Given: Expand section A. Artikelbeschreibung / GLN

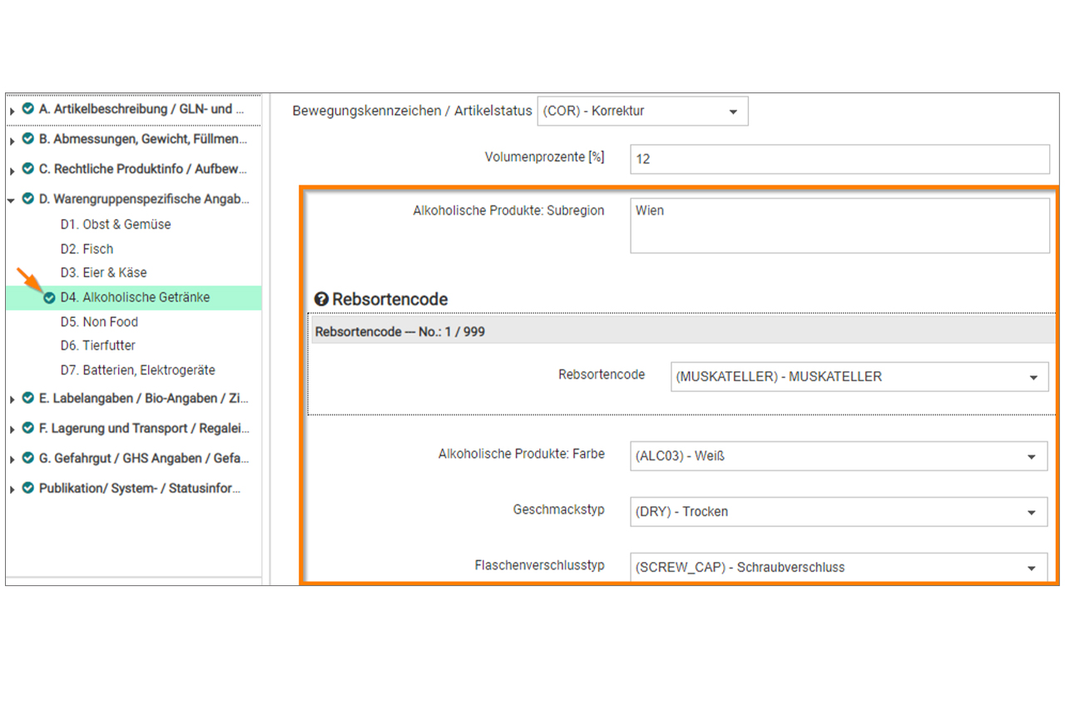Looking at the screenshot, I should coord(12,111).
